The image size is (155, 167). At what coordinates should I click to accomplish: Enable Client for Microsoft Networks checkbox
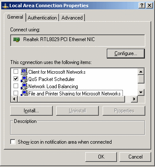(16, 72)
